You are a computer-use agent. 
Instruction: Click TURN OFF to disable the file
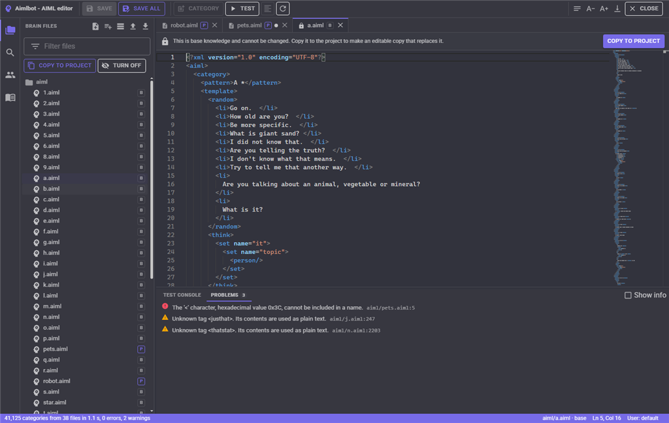pos(122,66)
